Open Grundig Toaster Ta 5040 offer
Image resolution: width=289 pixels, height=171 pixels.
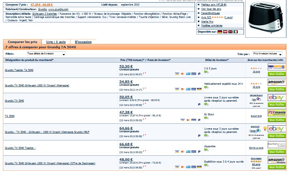[x=19, y=70]
